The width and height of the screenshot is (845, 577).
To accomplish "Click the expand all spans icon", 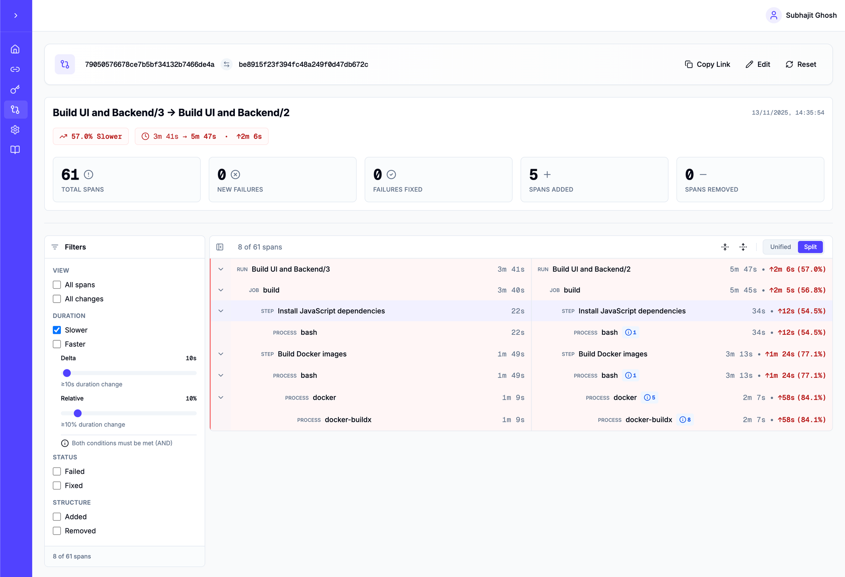I will (743, 247).
